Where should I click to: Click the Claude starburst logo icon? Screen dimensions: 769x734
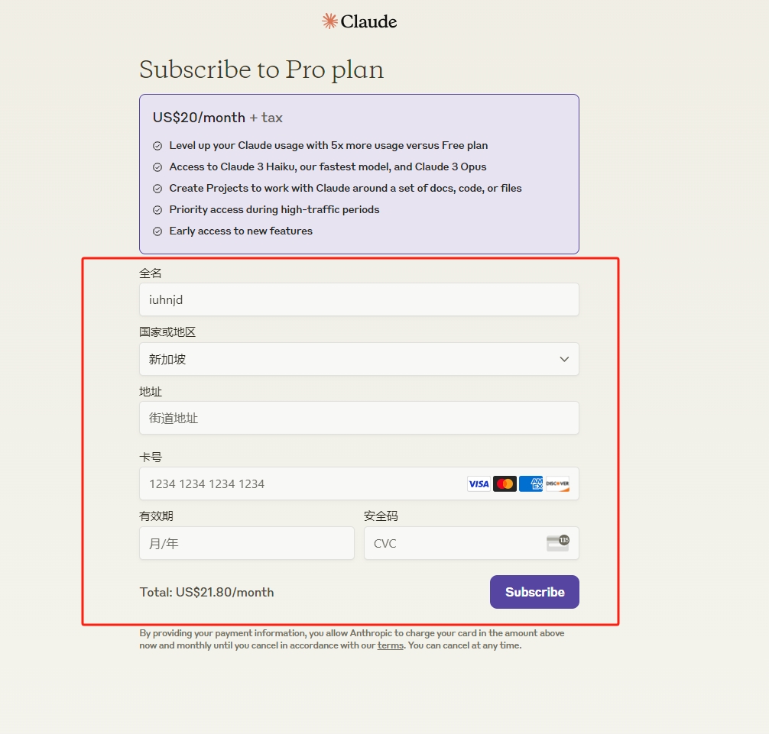click(329, 21)
